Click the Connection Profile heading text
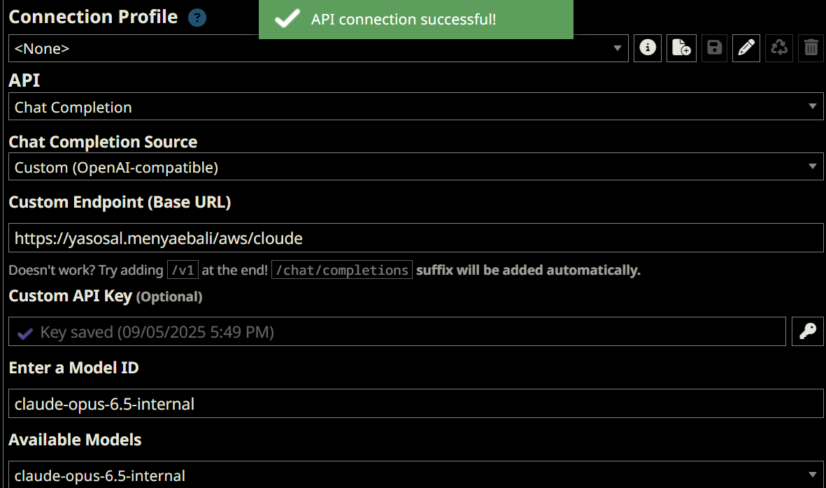The image size is (826, 488). pyautogui.click(x=93, y=17)
